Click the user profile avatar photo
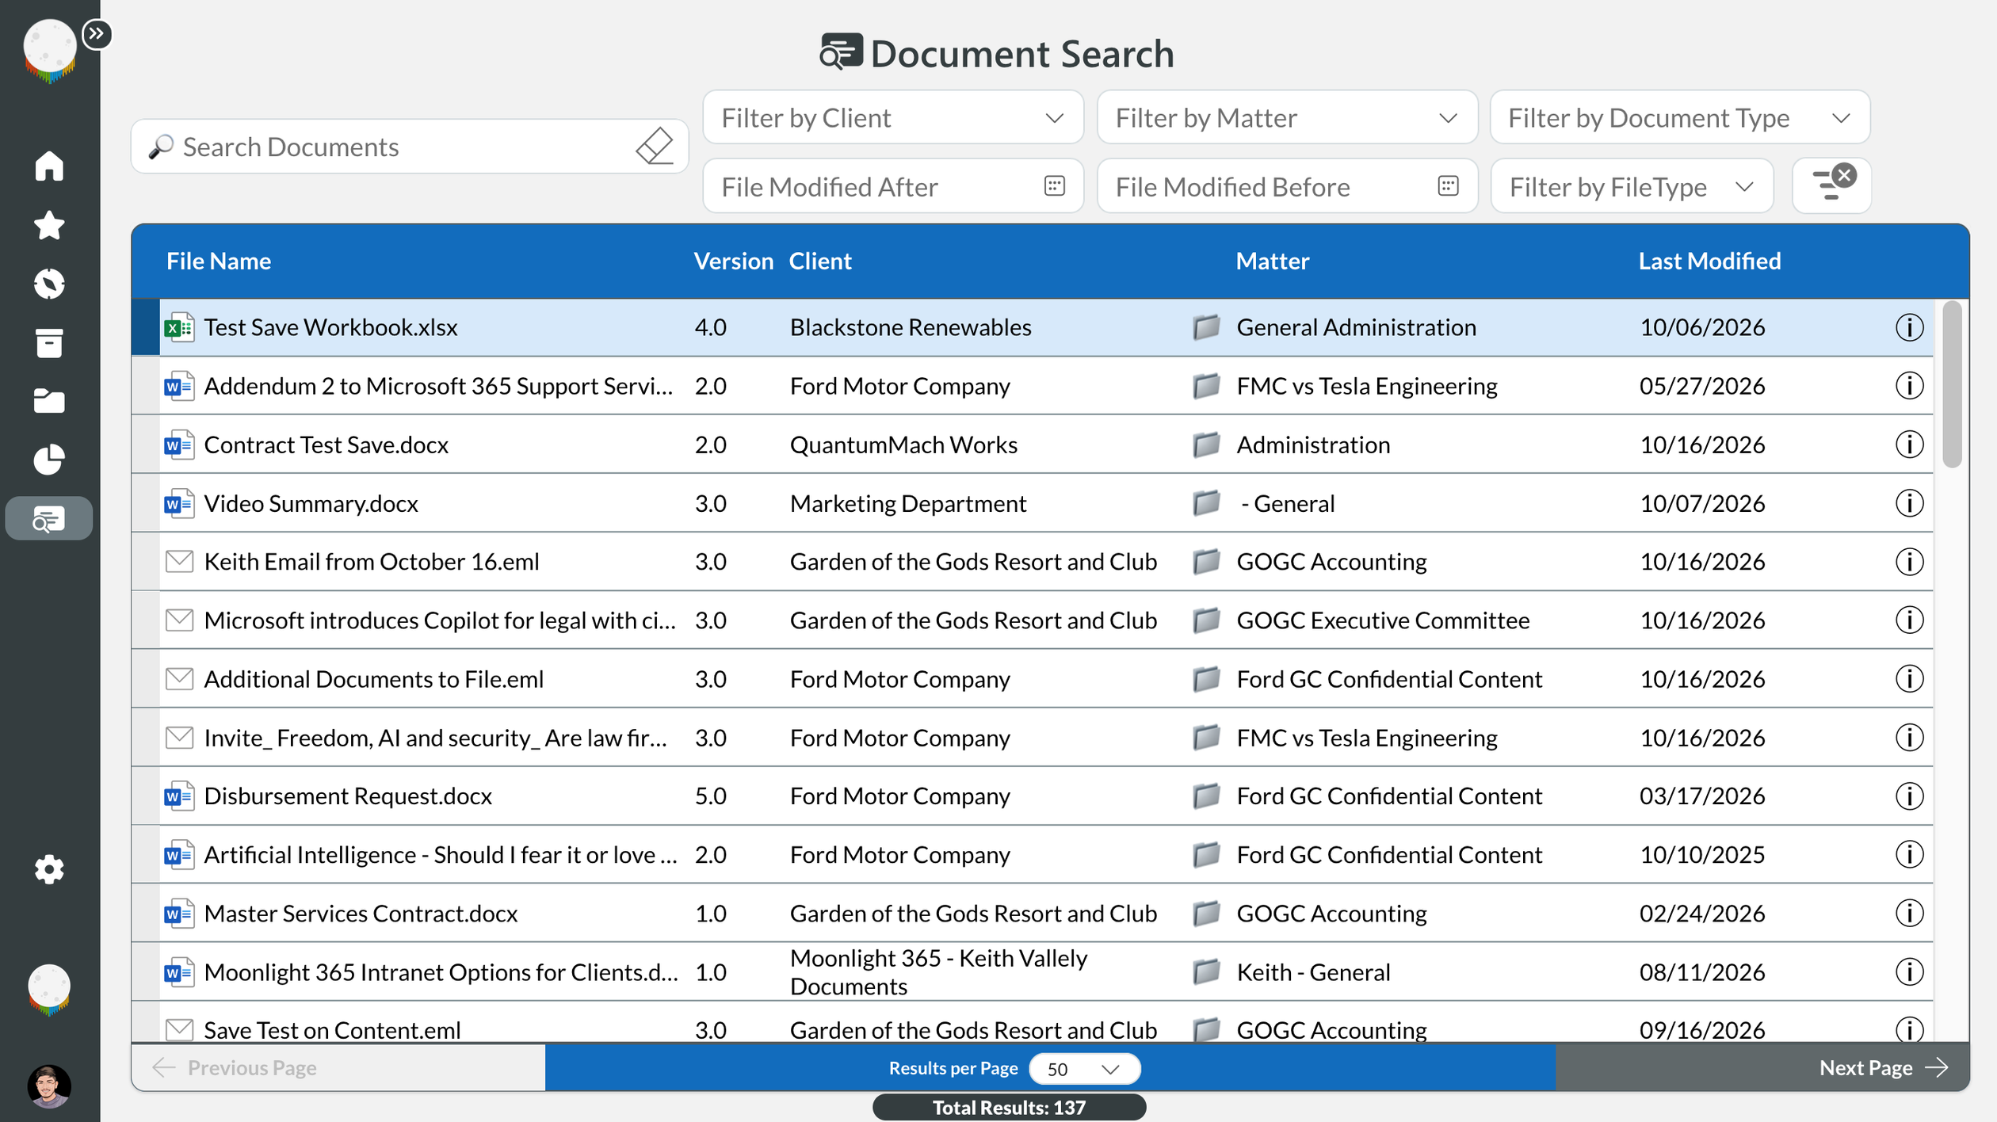1997x1122 pixels. [x=49, y=1086]
